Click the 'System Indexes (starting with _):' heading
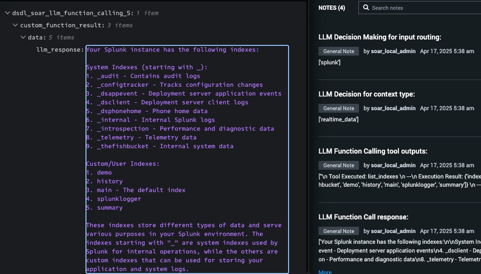The image size is (481, 274). (146, 67)
